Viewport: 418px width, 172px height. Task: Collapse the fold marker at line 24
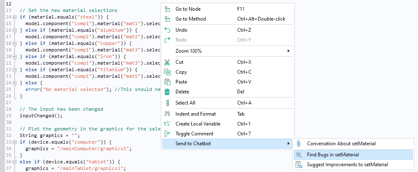pos(15,83)
